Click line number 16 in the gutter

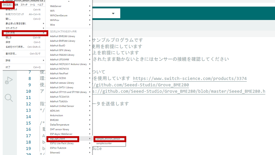click(28, 129)
